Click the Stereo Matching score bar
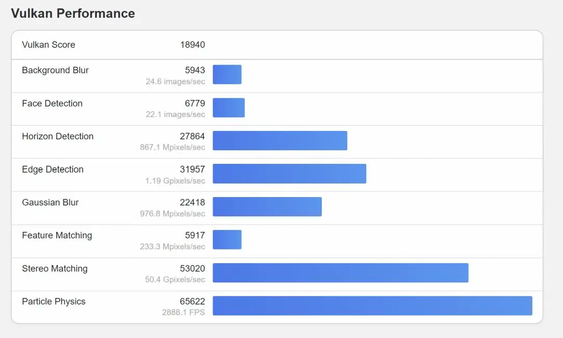 [341, 272]
